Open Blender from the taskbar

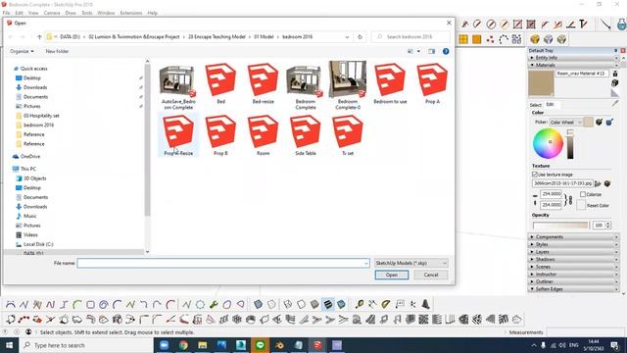pyautogui.click(x=279, y=345)
